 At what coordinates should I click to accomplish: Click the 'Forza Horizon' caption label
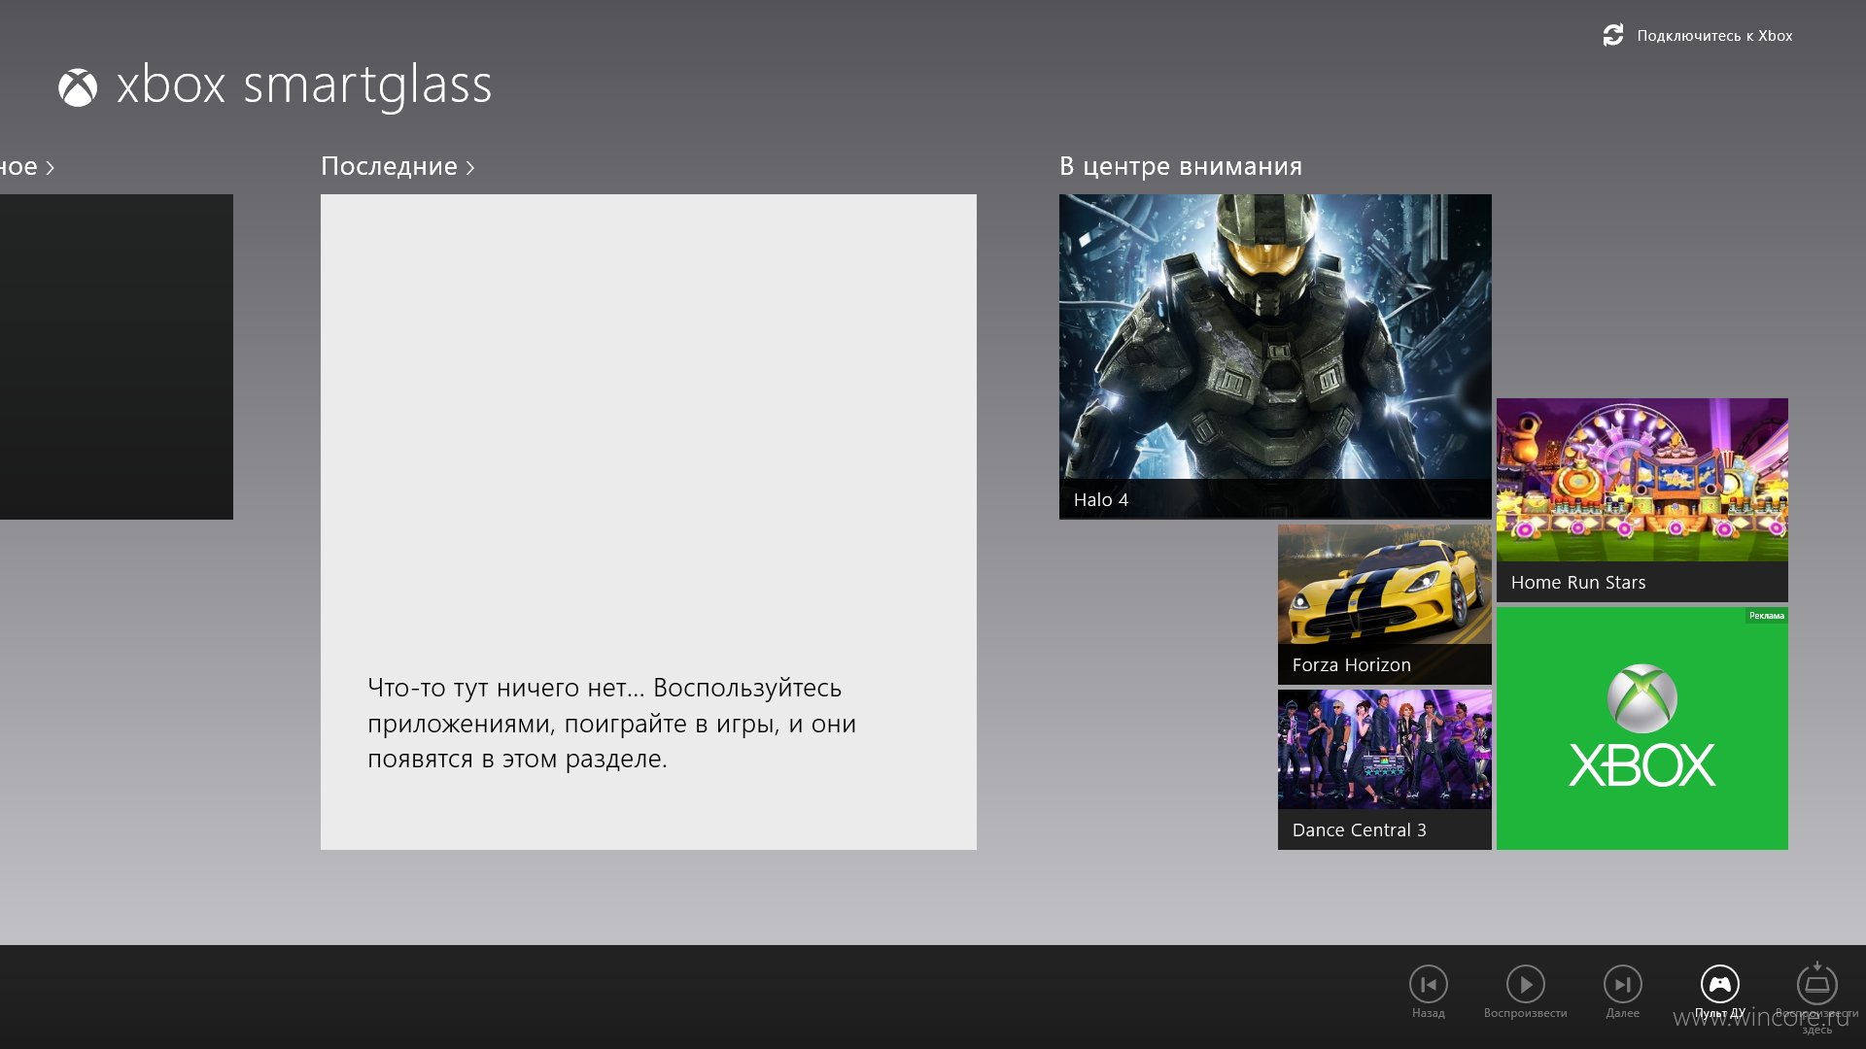[x=1351, y=665]
